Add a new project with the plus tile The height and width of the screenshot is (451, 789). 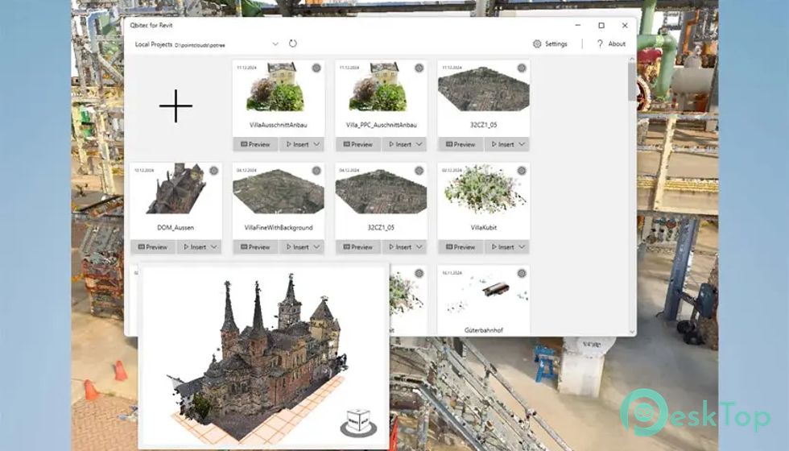[176, 106]
